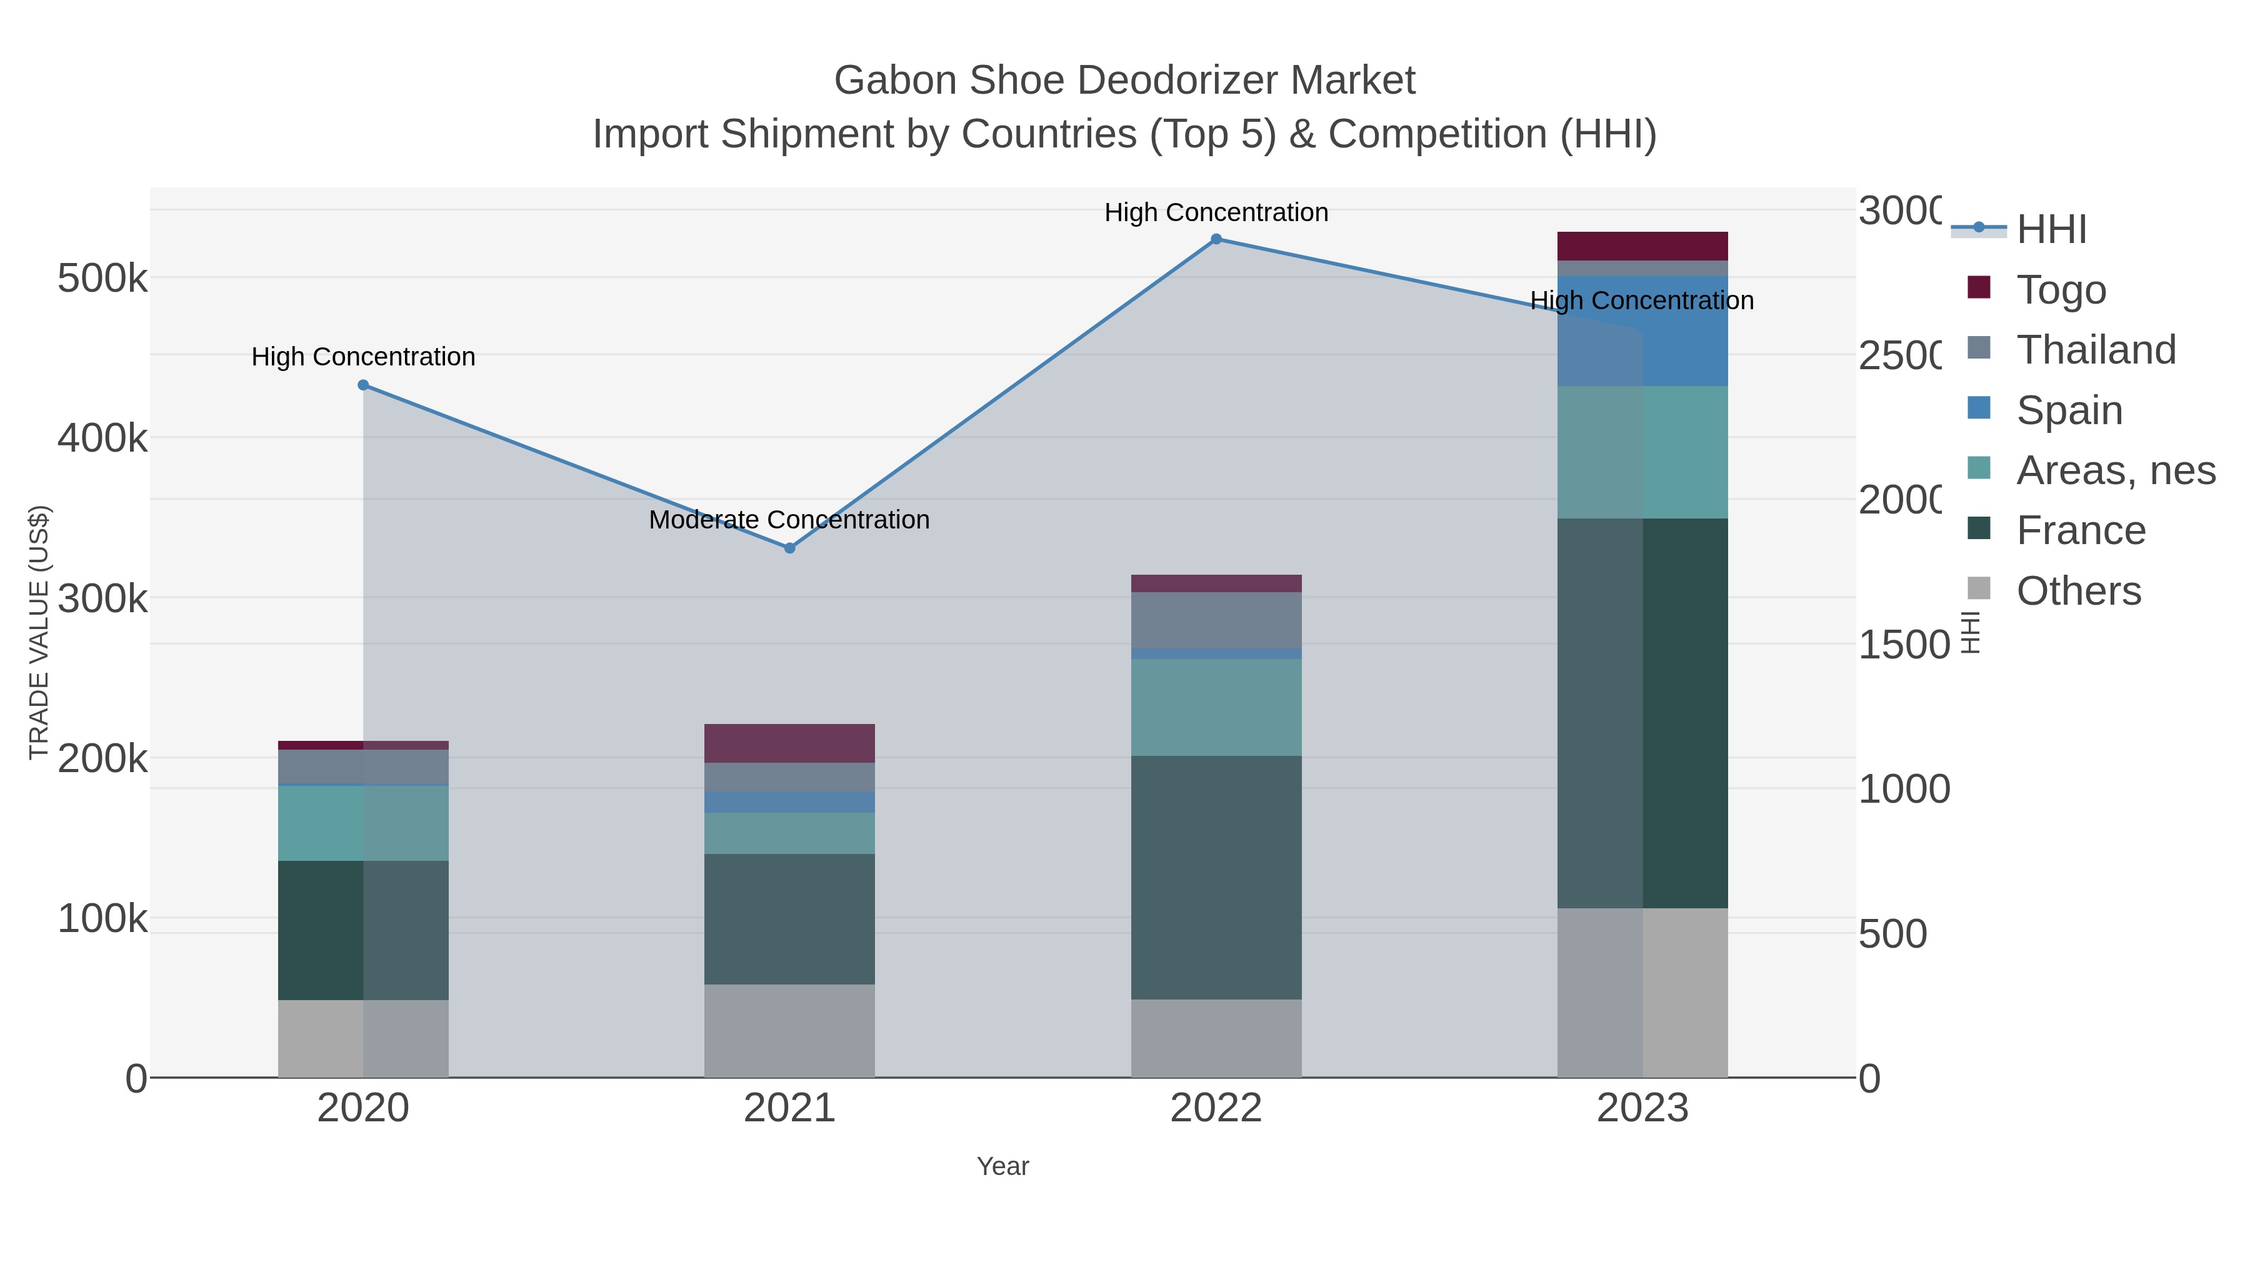Toggle the HHI legend entry
The width and height of the screenshot is (2250, 1265).
(x=2019, y=229)
